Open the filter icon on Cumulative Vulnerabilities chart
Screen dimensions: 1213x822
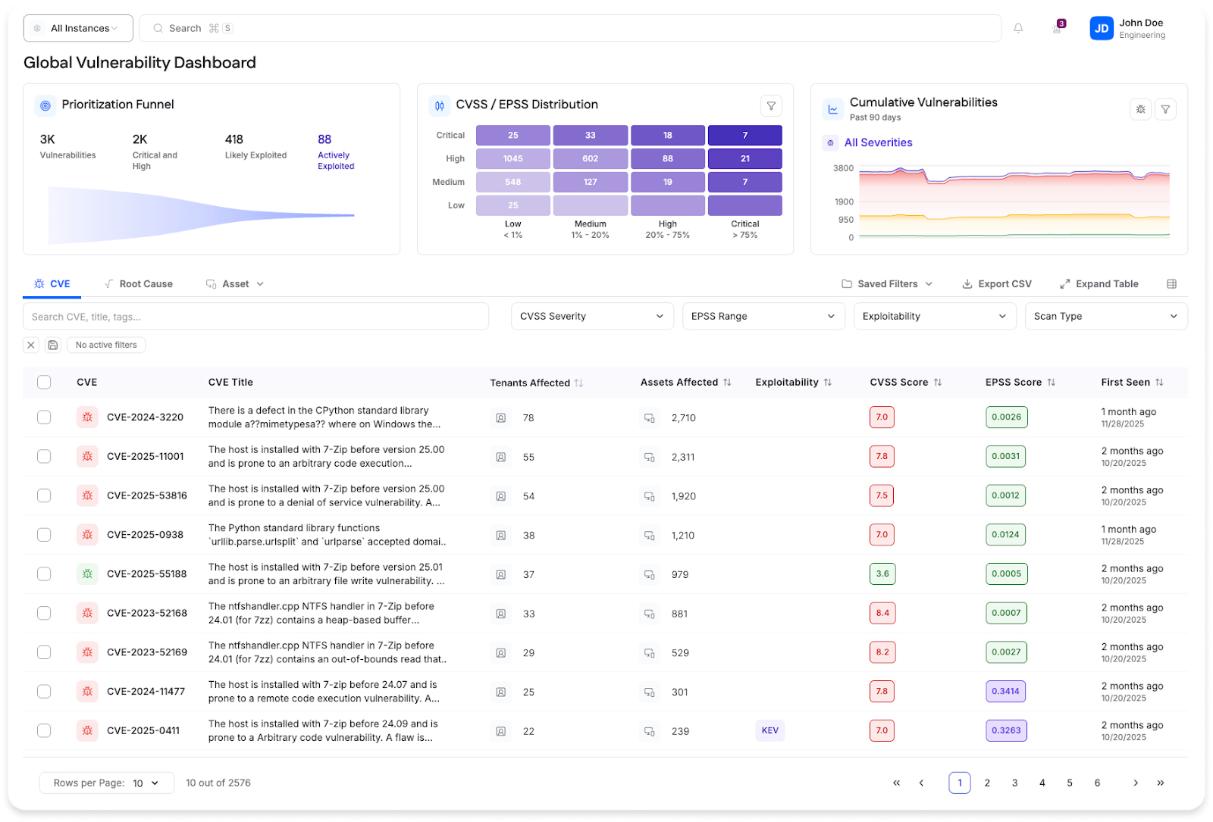pos(1165,109)
